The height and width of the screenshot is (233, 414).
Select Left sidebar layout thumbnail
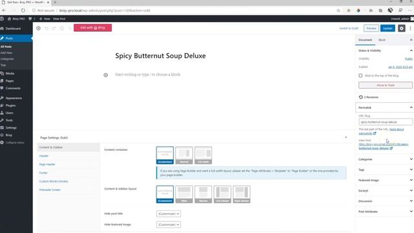pyautogui.click(x=223, y=194)
